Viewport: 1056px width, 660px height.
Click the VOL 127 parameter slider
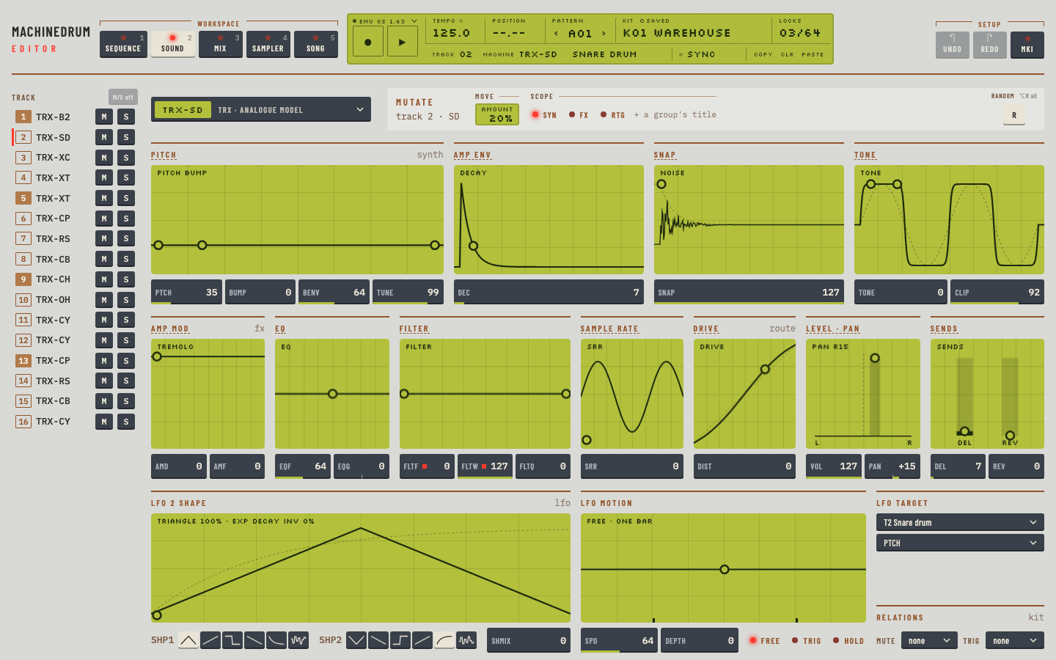click(x=833, y=466)
